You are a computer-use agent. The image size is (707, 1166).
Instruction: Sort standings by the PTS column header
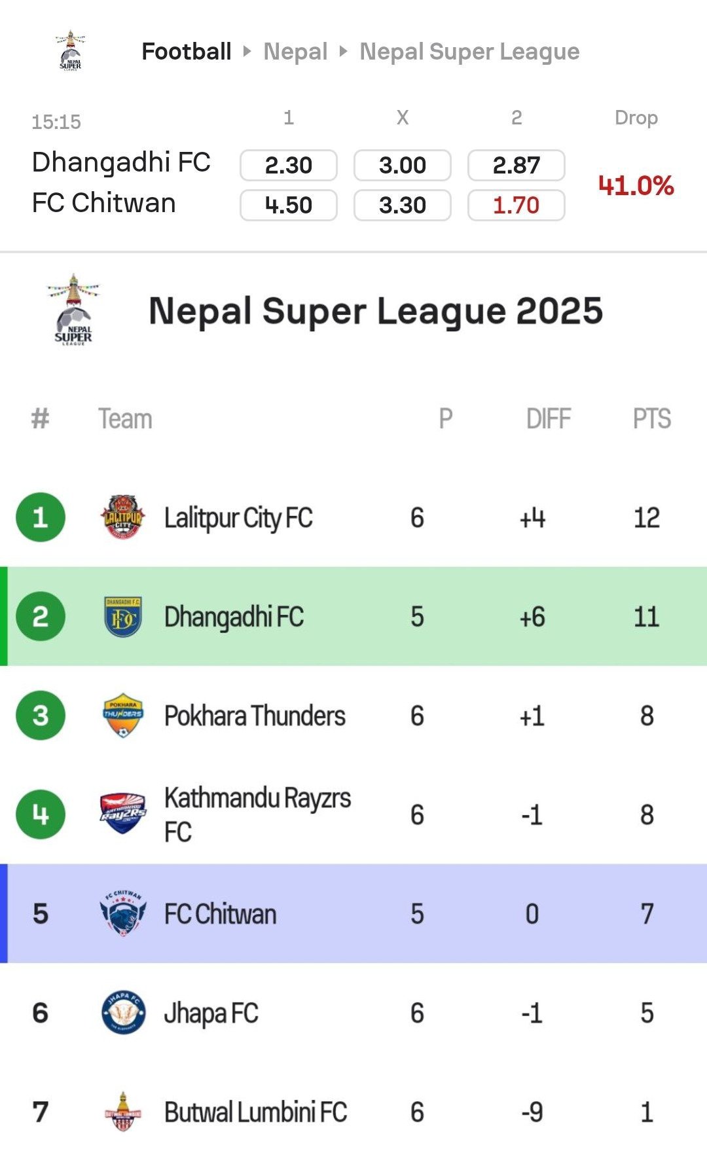[x=651, y=419]
